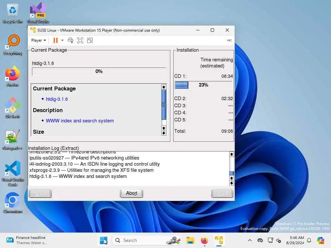Toggle Unity mode icon in VMware toolbar
The width and height of the screenshot is (331, 248).
(x=90, y=40)
